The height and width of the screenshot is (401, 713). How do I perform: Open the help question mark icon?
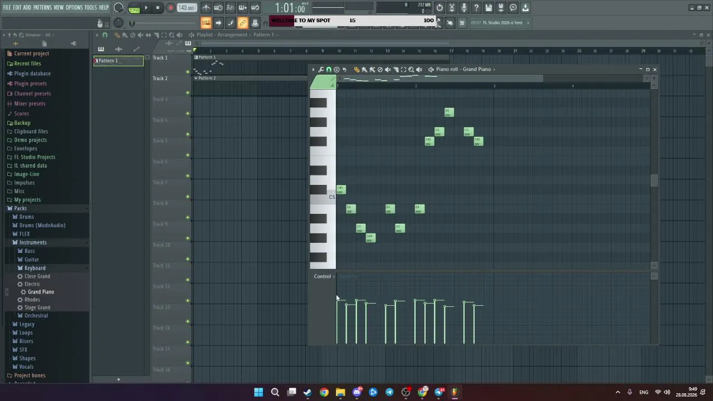pos(476,8)
